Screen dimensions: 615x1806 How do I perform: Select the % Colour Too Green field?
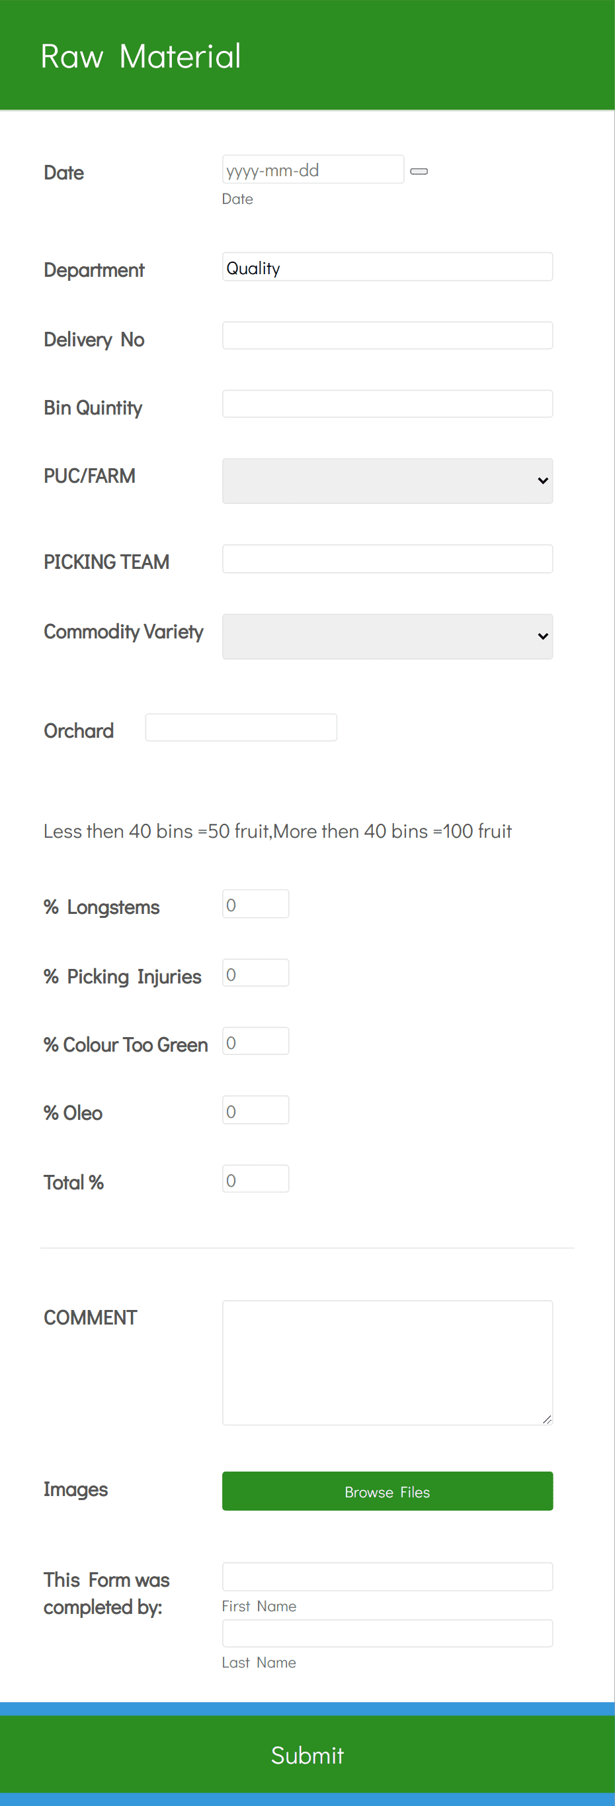pos(255,1041)
